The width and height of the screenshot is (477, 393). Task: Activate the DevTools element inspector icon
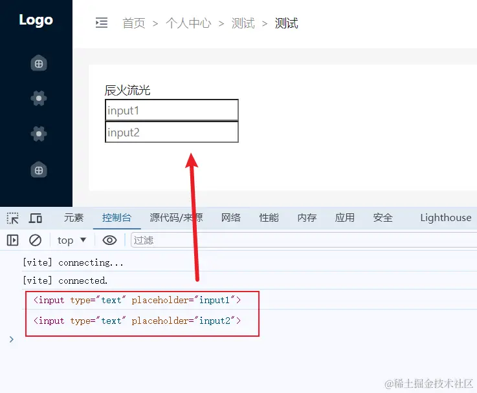click(12, 218)
